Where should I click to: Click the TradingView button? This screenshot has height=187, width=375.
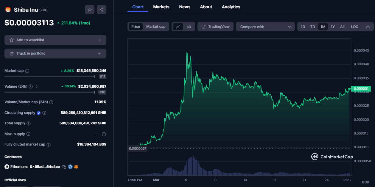216,27
